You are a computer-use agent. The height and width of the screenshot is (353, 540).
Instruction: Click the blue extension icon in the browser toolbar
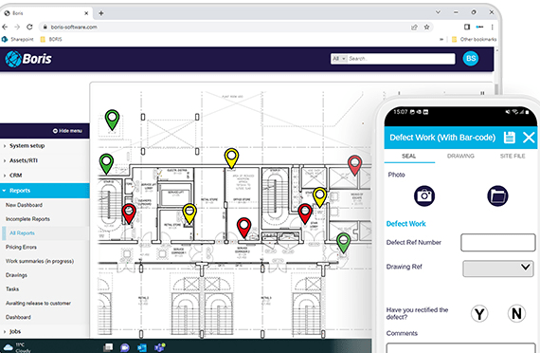coord(479,27)
